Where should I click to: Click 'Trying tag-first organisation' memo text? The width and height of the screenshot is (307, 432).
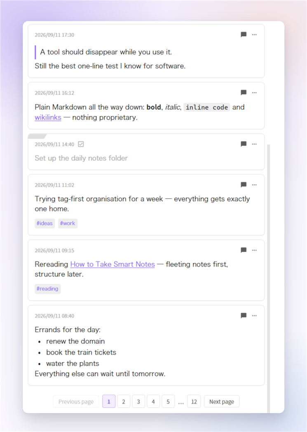click(x=142, y=204)
